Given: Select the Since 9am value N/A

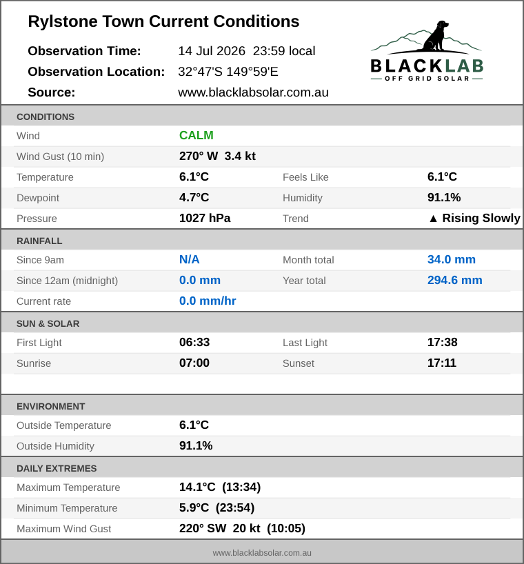Looking at the screenshot, I should point(189,259).
